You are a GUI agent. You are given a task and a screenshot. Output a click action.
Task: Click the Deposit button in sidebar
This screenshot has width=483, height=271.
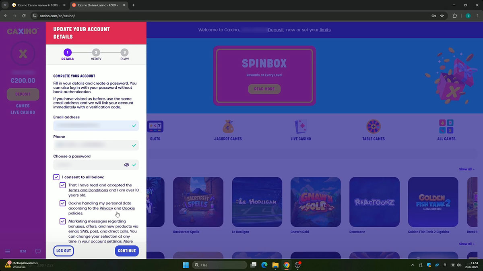tap(23, 94)
